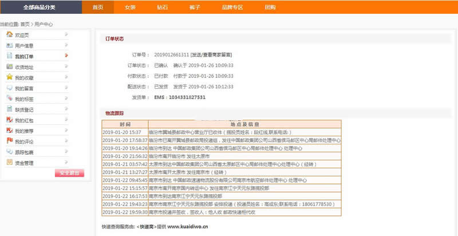
Task: Open the 全部商品分类 category menu
Action: pyautogui.click(x=40, y=7)
